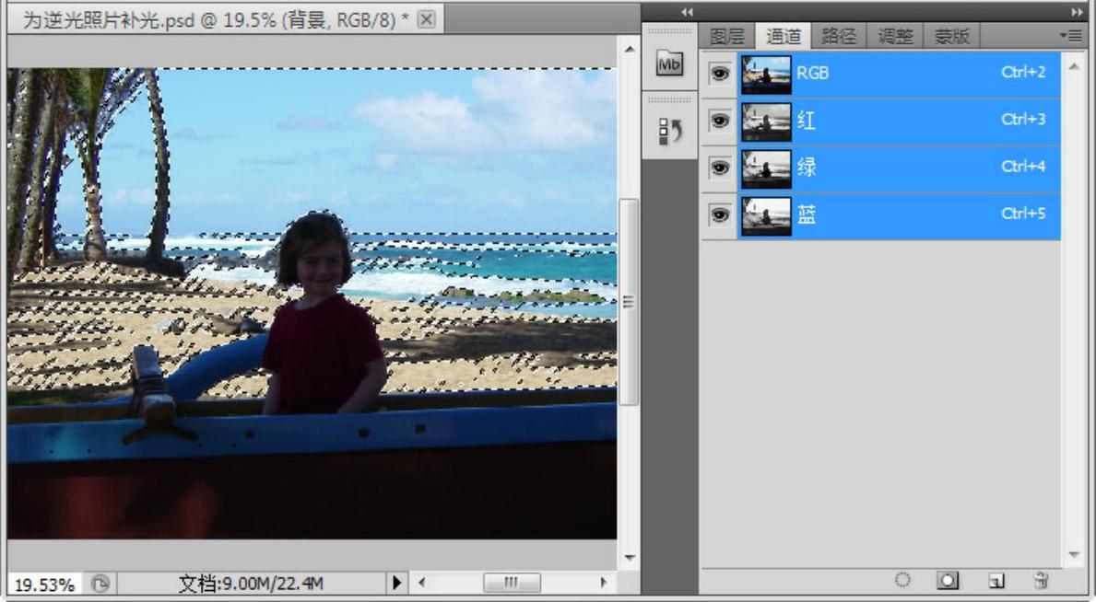Open the Mini Bridge panel icon
Image resolution: width=1096 pixels, height=602 pixels.
pos(669,64)
